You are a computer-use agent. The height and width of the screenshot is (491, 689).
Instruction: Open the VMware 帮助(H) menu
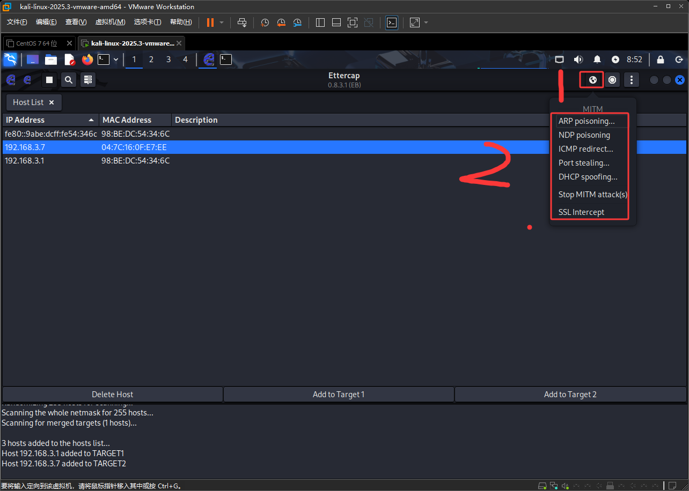click(x=181, y=22)
